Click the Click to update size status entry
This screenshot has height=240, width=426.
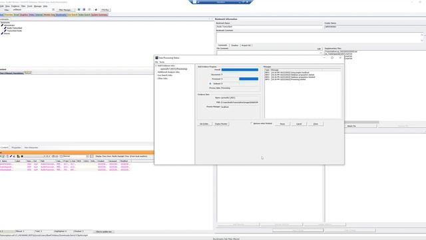pyautogui.click(x=104, y=231)
